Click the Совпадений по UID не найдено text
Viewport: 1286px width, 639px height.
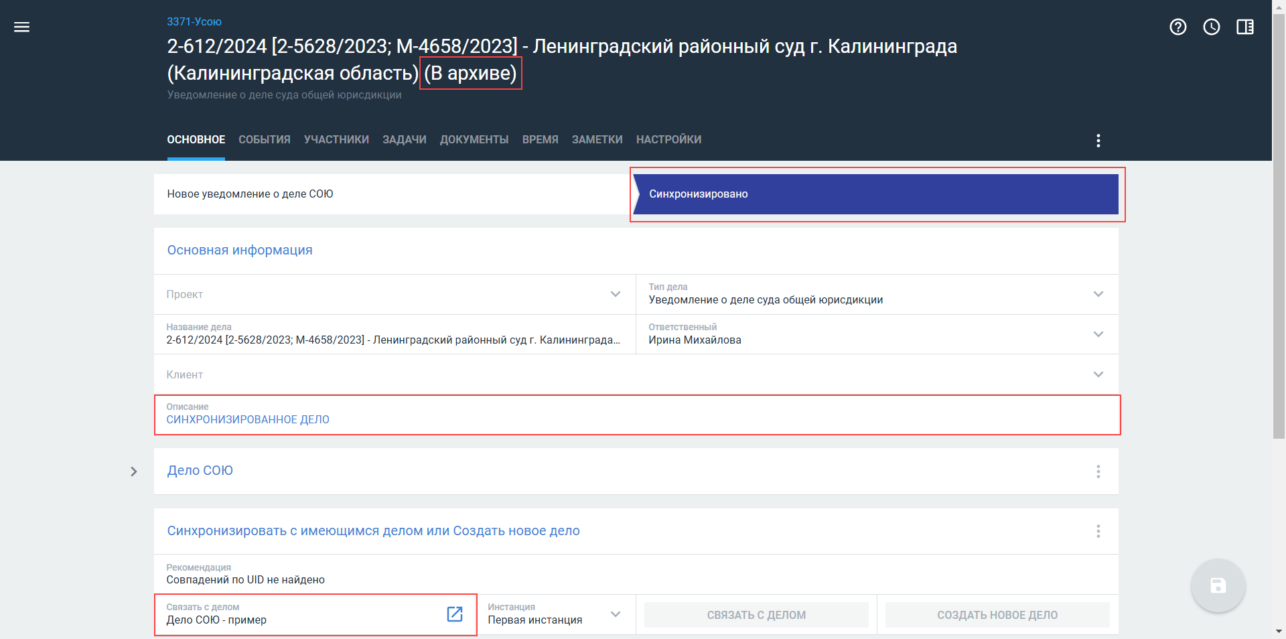coord(246,580)
